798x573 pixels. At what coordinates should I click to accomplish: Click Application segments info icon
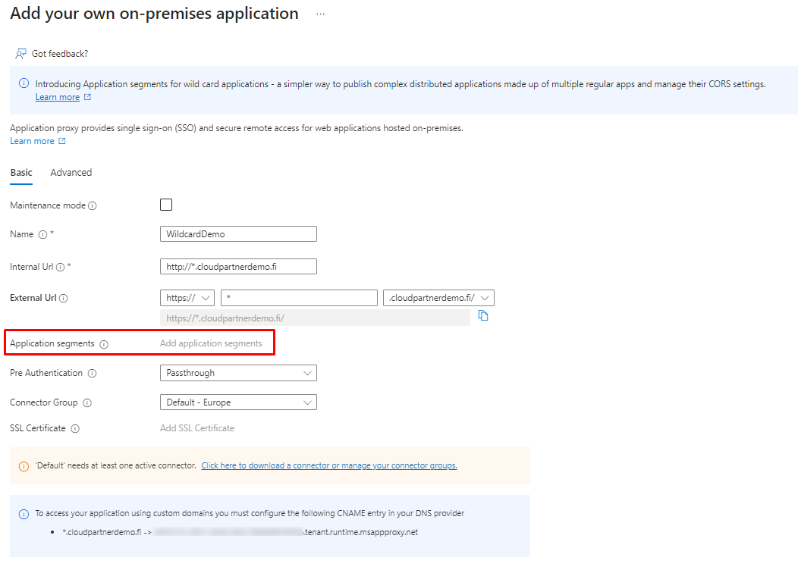[104, 344]
